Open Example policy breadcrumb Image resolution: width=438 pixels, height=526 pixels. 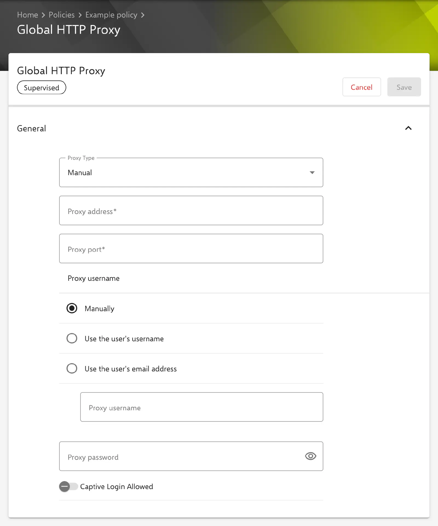[111, 15]
